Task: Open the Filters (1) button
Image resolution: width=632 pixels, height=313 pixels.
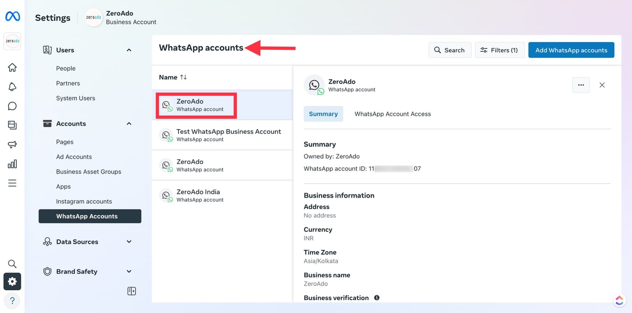Action: point(499,50)
